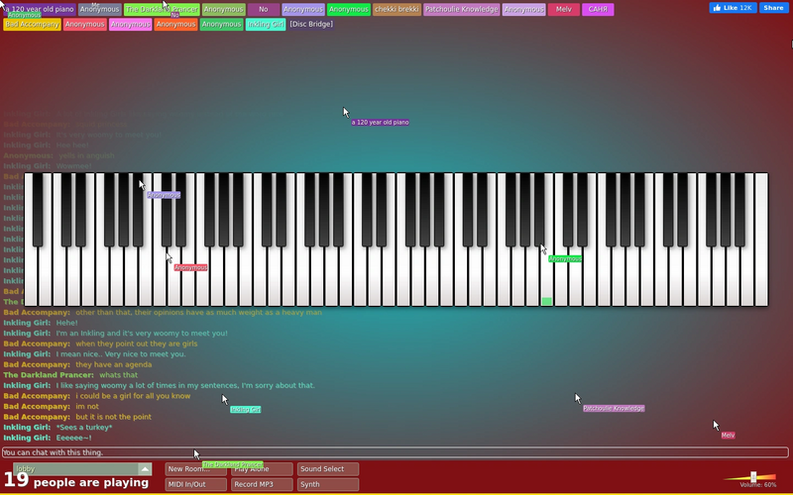Image resolution: width=793 pixels, height=495 pixels.
Task: Expand the lobby room dropdown arrow
Action: 145,469
